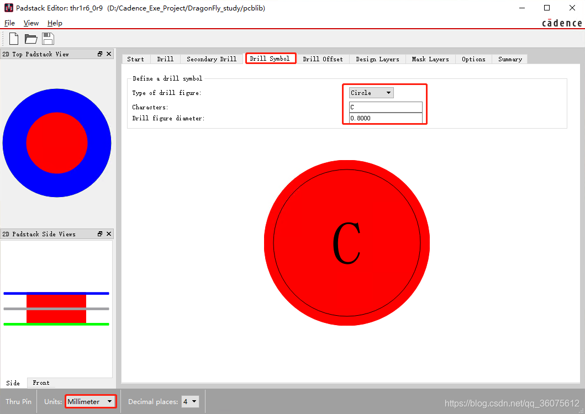Show the Front side view tab

[41, 383]
